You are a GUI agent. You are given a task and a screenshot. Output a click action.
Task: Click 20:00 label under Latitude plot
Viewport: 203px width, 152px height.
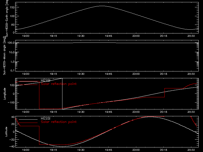pos(136,150)
